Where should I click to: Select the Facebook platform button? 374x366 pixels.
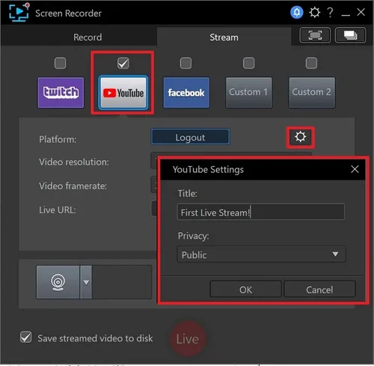pyautogui.click(x=186, y=93)
